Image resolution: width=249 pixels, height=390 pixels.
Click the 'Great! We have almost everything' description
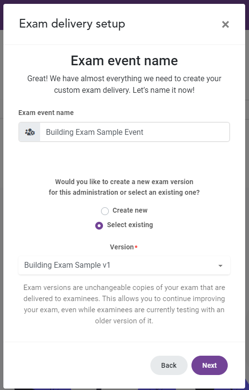(x=124, y=84)
